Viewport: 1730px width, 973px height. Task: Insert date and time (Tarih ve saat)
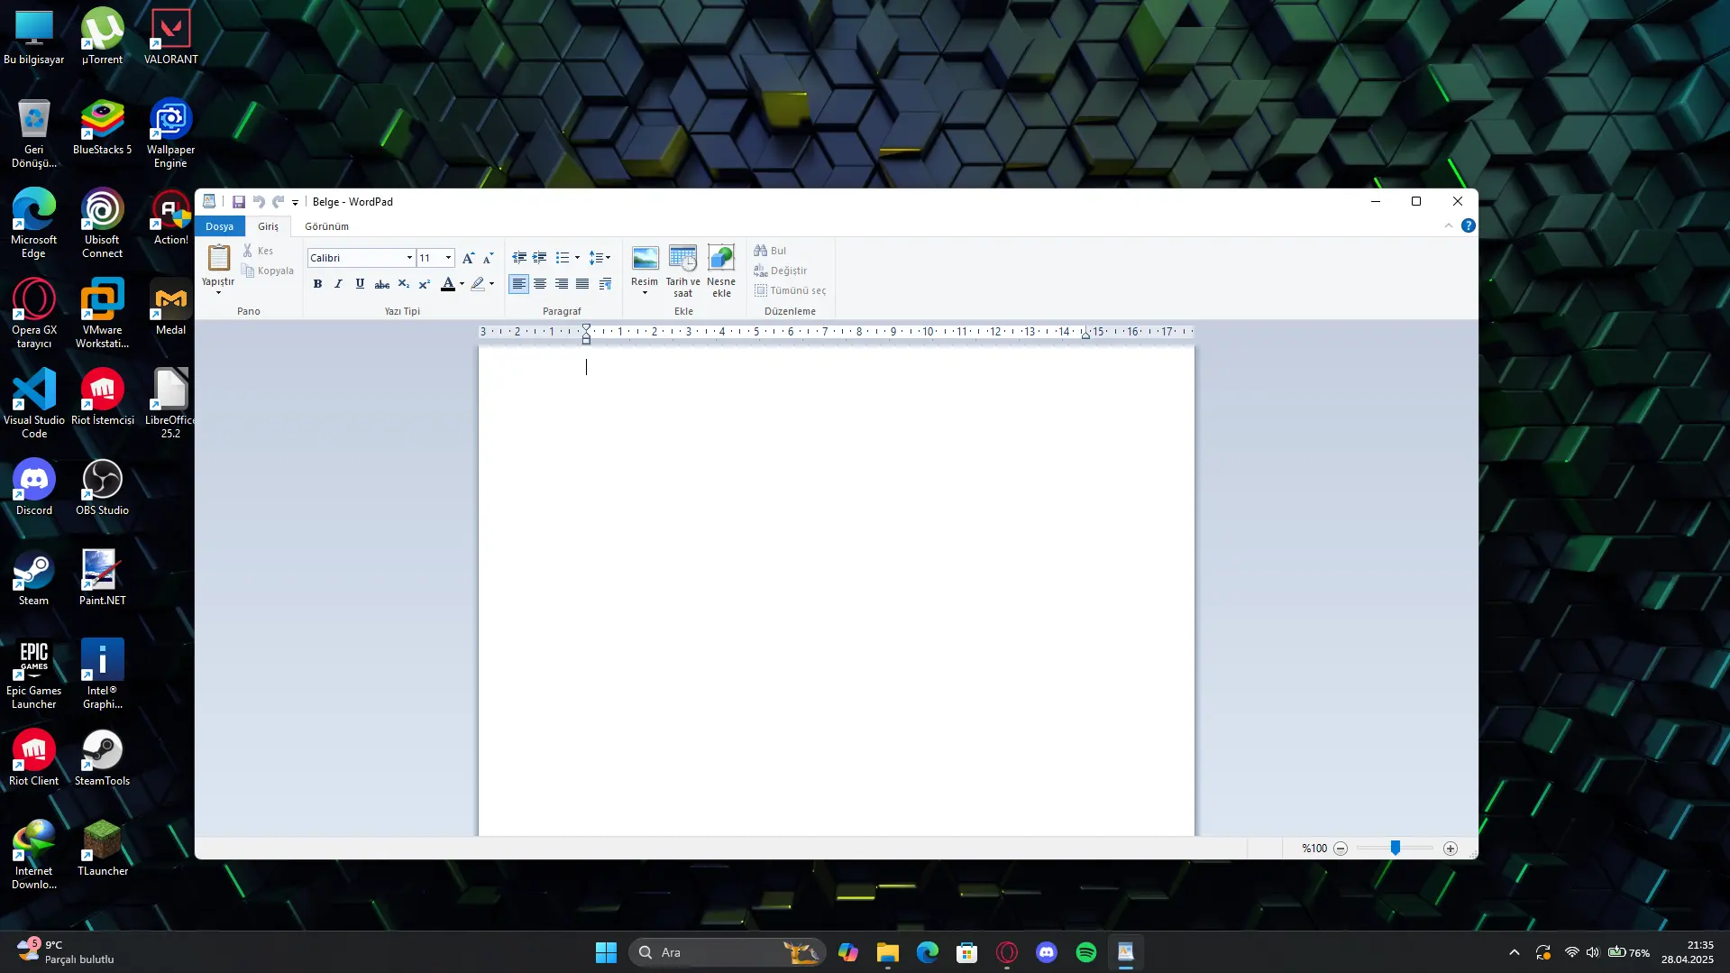[x=682, y=271]
